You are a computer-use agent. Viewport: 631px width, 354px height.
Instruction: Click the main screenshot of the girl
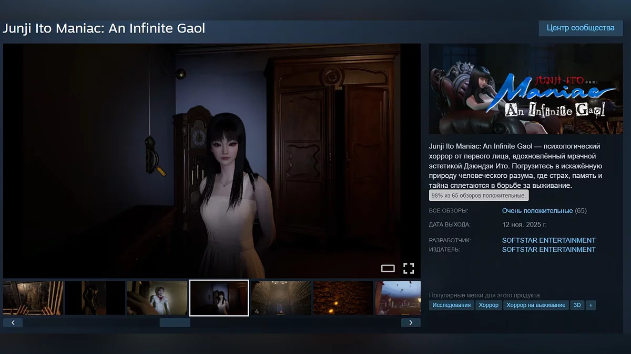212,160
